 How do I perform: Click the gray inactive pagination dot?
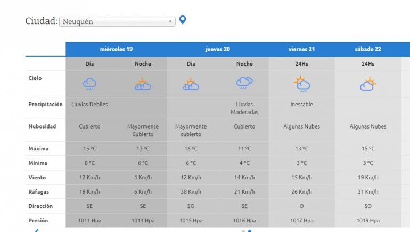click(243, 231)
